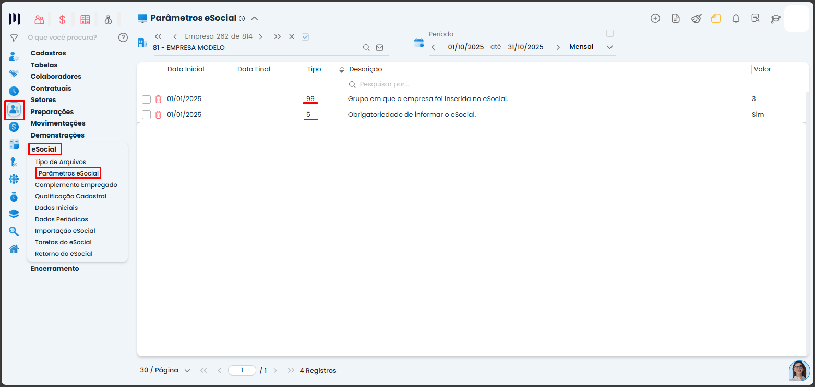The height and width of the screenshot is (387, 815).
Task: Tick the checkbox for the Grupo row
Action: point(146,99)
